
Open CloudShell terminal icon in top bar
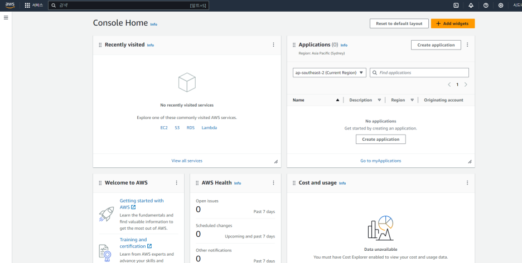[456, 6]
